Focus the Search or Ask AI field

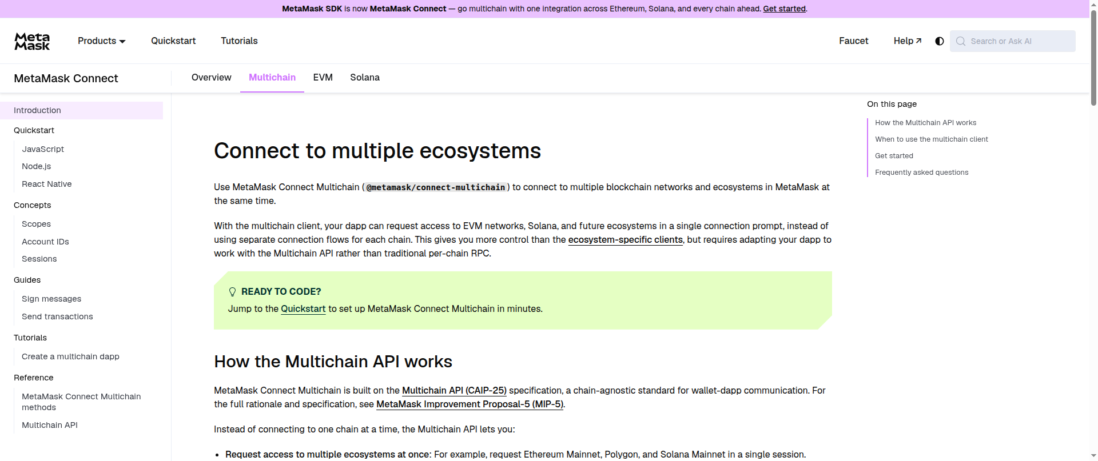tap(1012, 41)
